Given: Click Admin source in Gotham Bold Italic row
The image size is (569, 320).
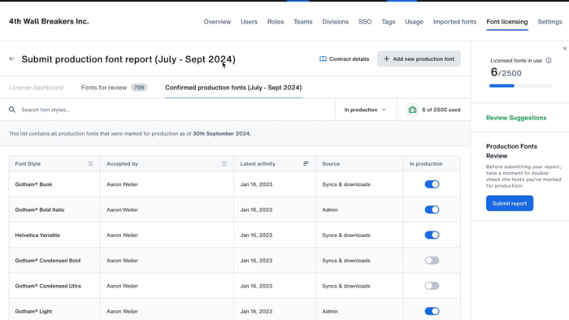Looking at the screenshot, I should pos(330,210).
